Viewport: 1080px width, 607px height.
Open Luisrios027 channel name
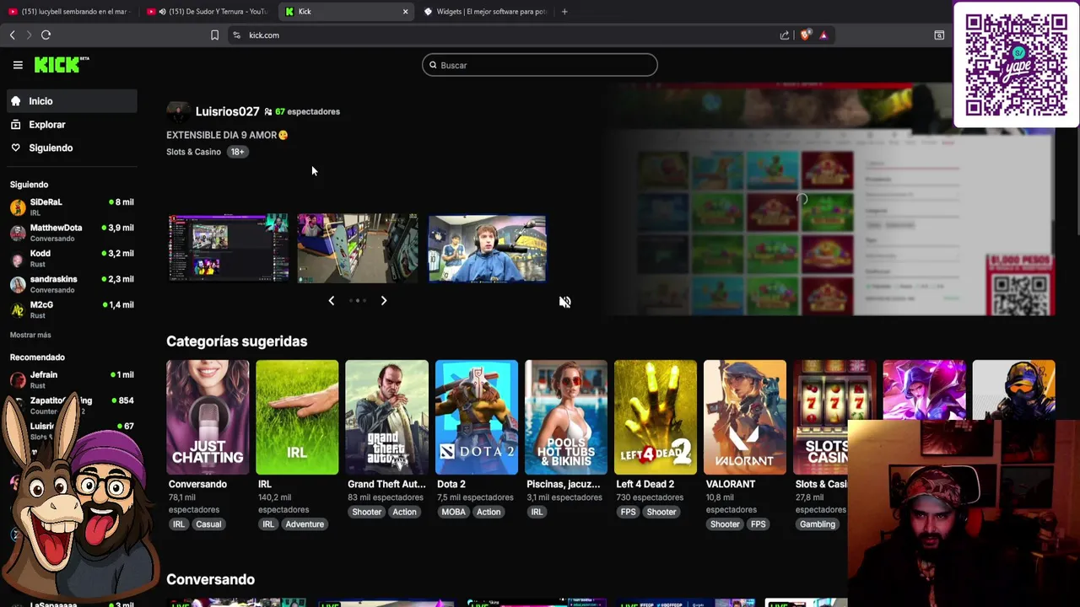[227, 111]
